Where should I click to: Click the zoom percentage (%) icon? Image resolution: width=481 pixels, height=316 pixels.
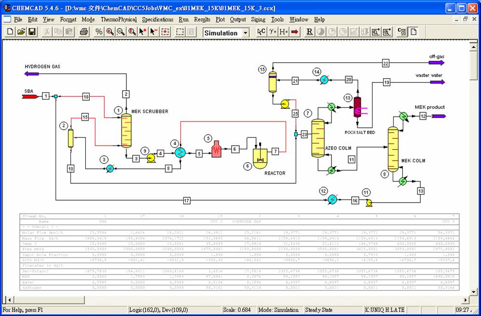pyautogui.click(x=99, y=32)
